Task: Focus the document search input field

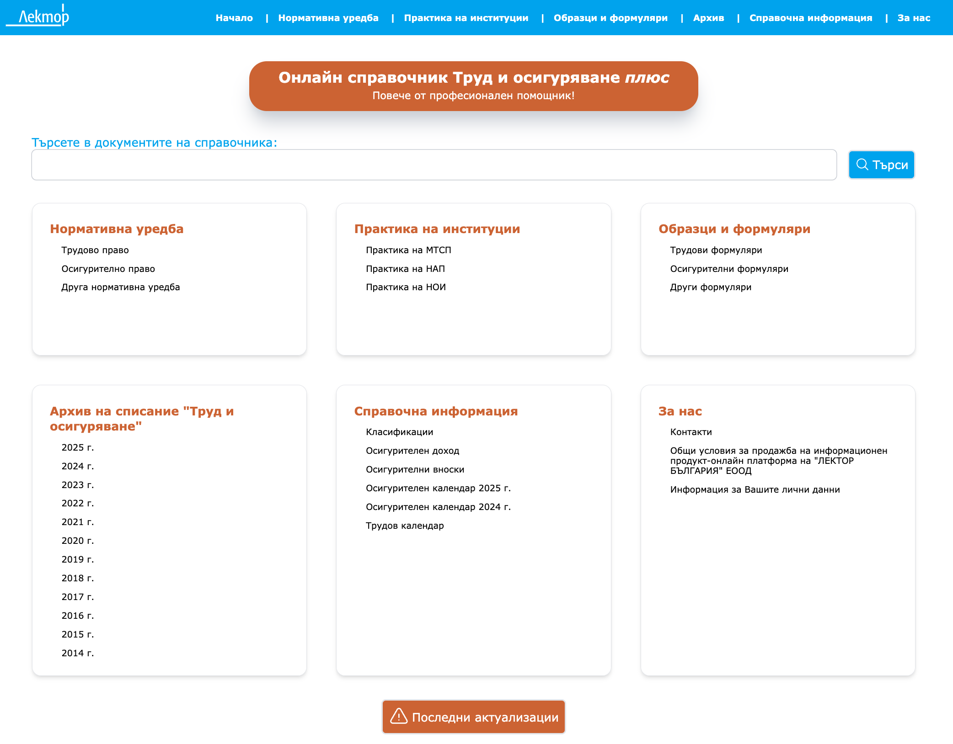Action: (x=434, y=165)
